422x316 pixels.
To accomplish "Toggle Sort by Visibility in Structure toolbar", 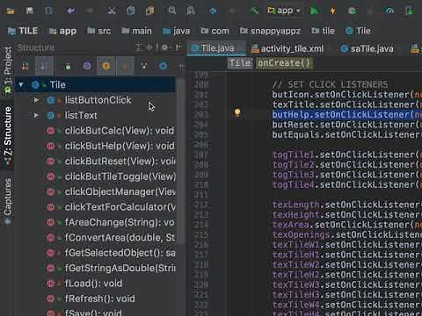I will point(25,66).
